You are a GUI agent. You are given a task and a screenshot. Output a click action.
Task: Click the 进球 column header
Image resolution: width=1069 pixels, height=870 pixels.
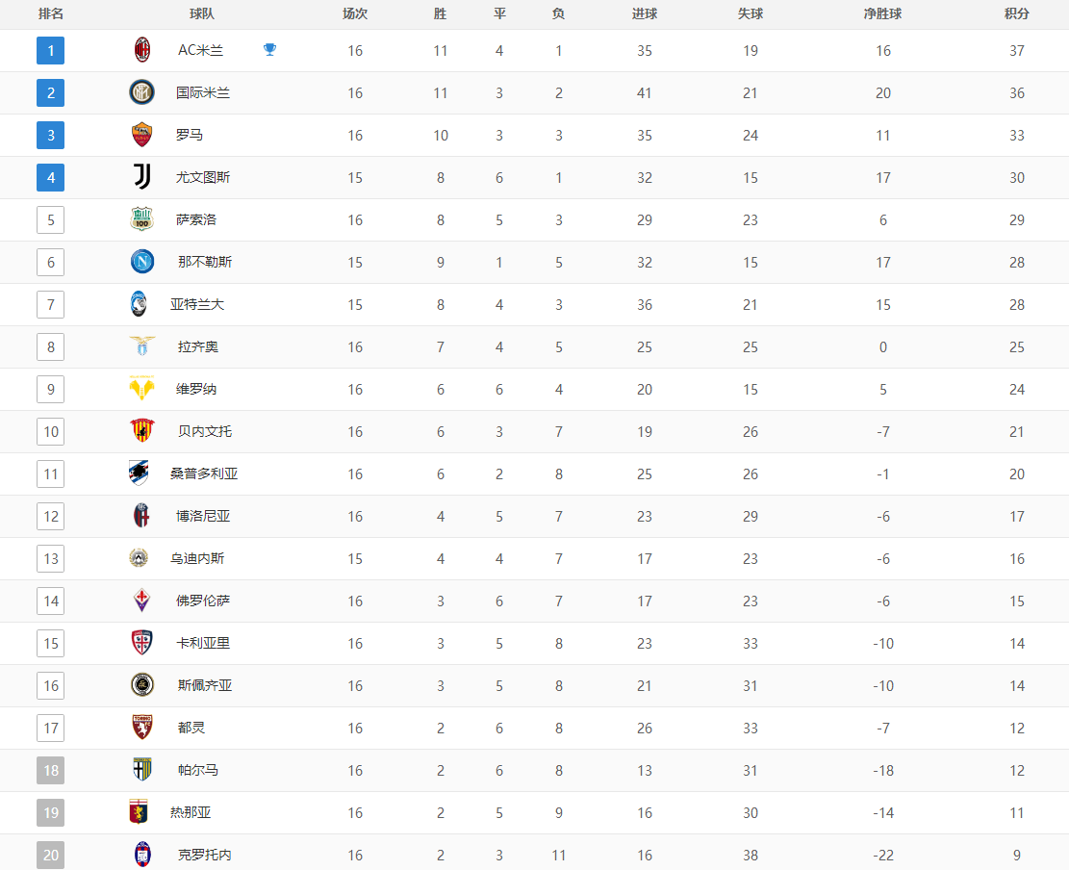pyautogui.click(x=645, y=14)
